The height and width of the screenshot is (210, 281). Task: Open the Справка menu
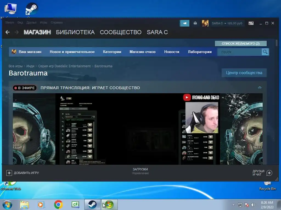[57, 22]
